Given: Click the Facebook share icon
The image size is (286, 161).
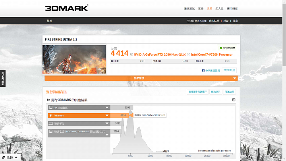Looking at the screenshot, I should [203, 70].
